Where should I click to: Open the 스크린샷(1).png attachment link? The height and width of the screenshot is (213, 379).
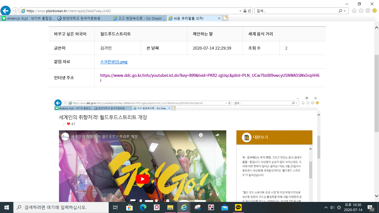[114, 62]
